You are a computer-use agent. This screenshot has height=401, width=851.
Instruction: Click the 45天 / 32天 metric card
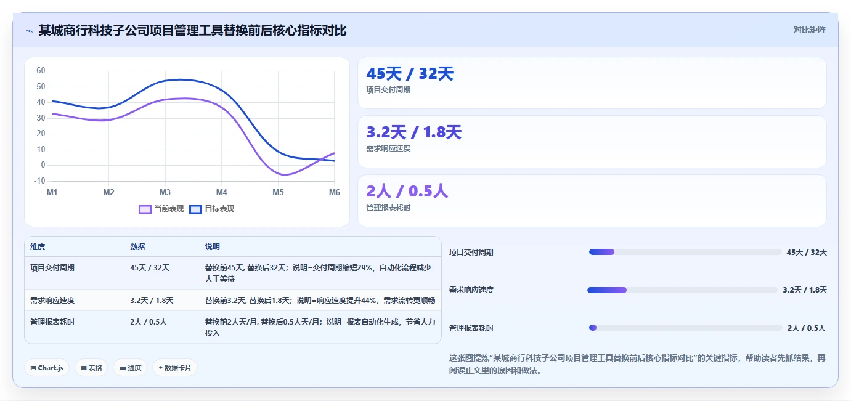(592, 83)
